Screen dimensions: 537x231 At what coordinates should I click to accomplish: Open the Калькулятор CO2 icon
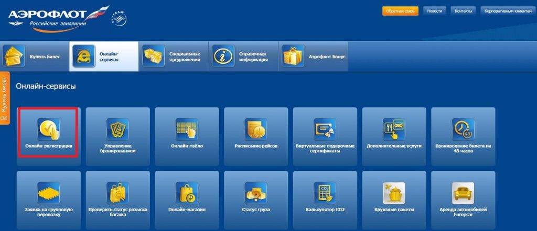325,193
